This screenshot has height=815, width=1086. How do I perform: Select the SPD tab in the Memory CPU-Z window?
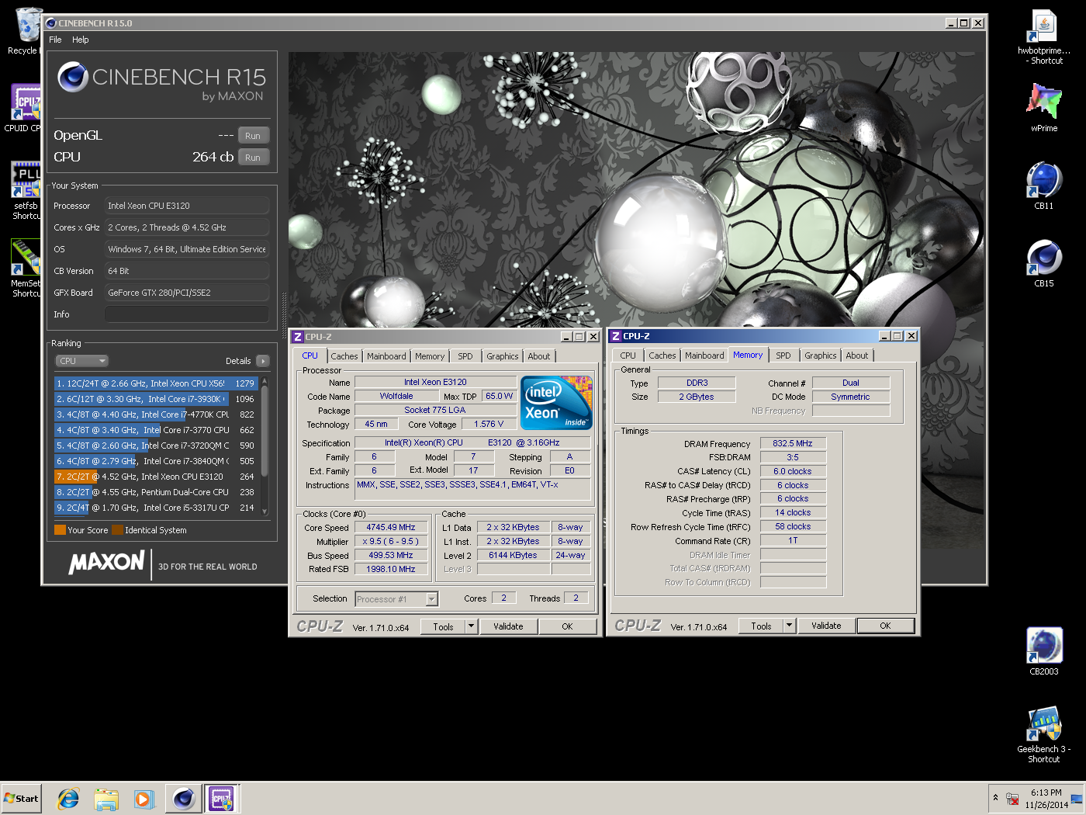point(783,355)
